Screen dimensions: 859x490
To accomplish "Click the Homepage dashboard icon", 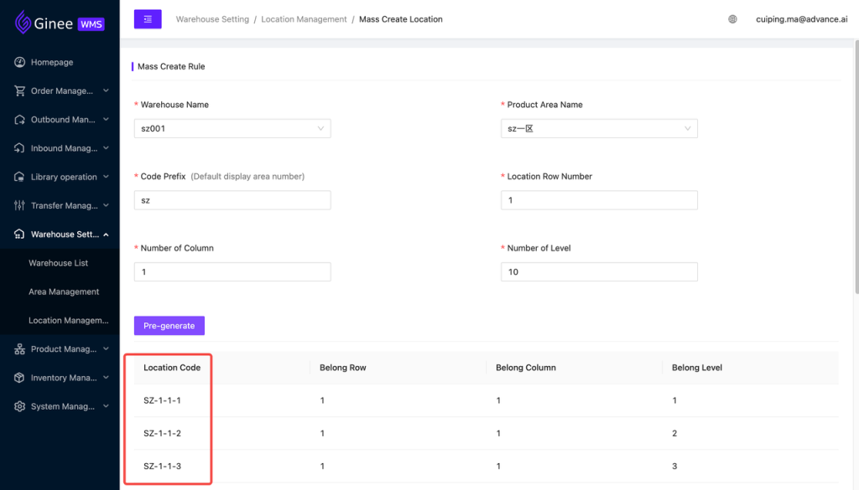I will click(x=20, y=62).
